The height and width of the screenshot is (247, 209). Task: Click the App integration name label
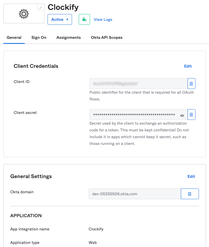30,229
